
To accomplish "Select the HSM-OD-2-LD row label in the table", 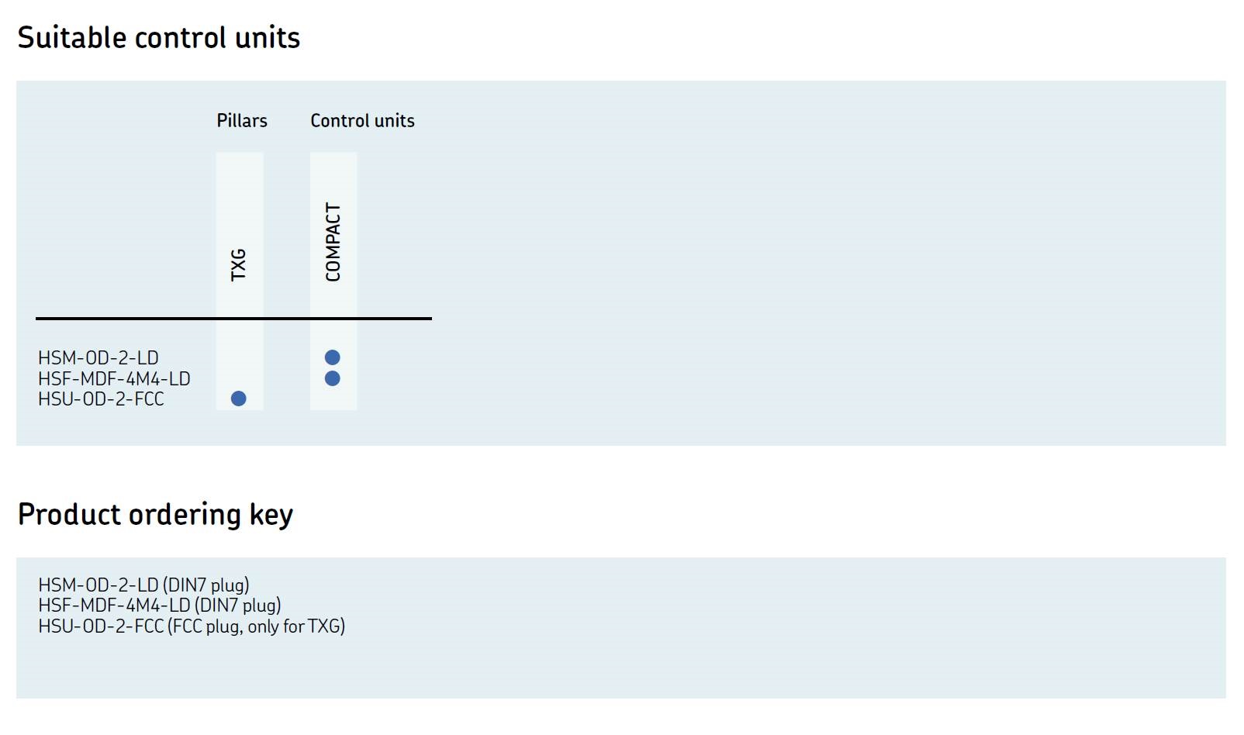I will 98,358.
